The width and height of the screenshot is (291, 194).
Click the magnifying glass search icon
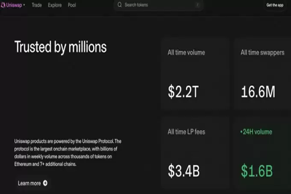point(119,5)
